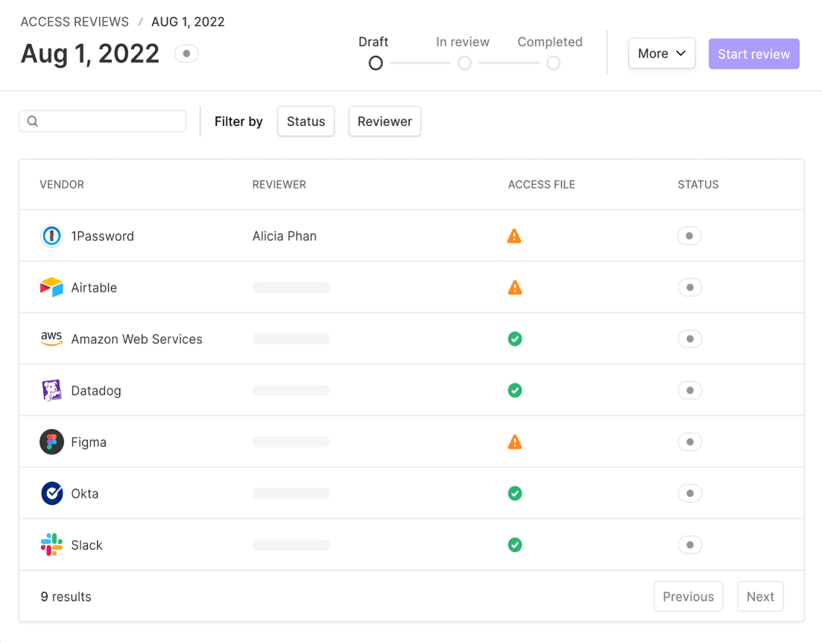Click the search magnifier icon

[33, 122]
